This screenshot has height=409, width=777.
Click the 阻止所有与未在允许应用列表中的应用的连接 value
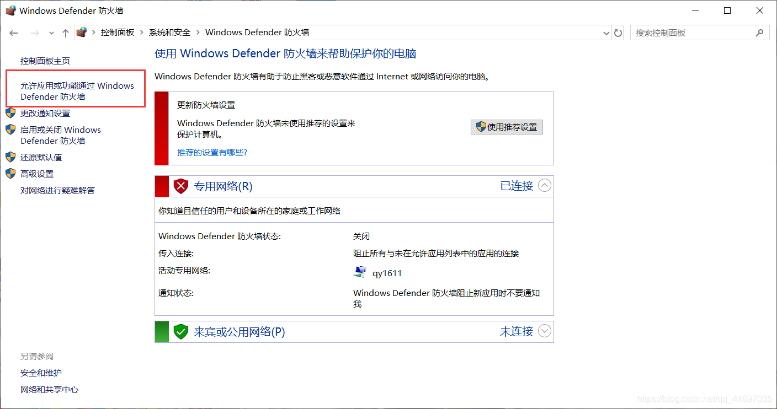436,254
